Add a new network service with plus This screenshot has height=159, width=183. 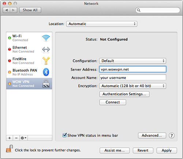point(10,138)
